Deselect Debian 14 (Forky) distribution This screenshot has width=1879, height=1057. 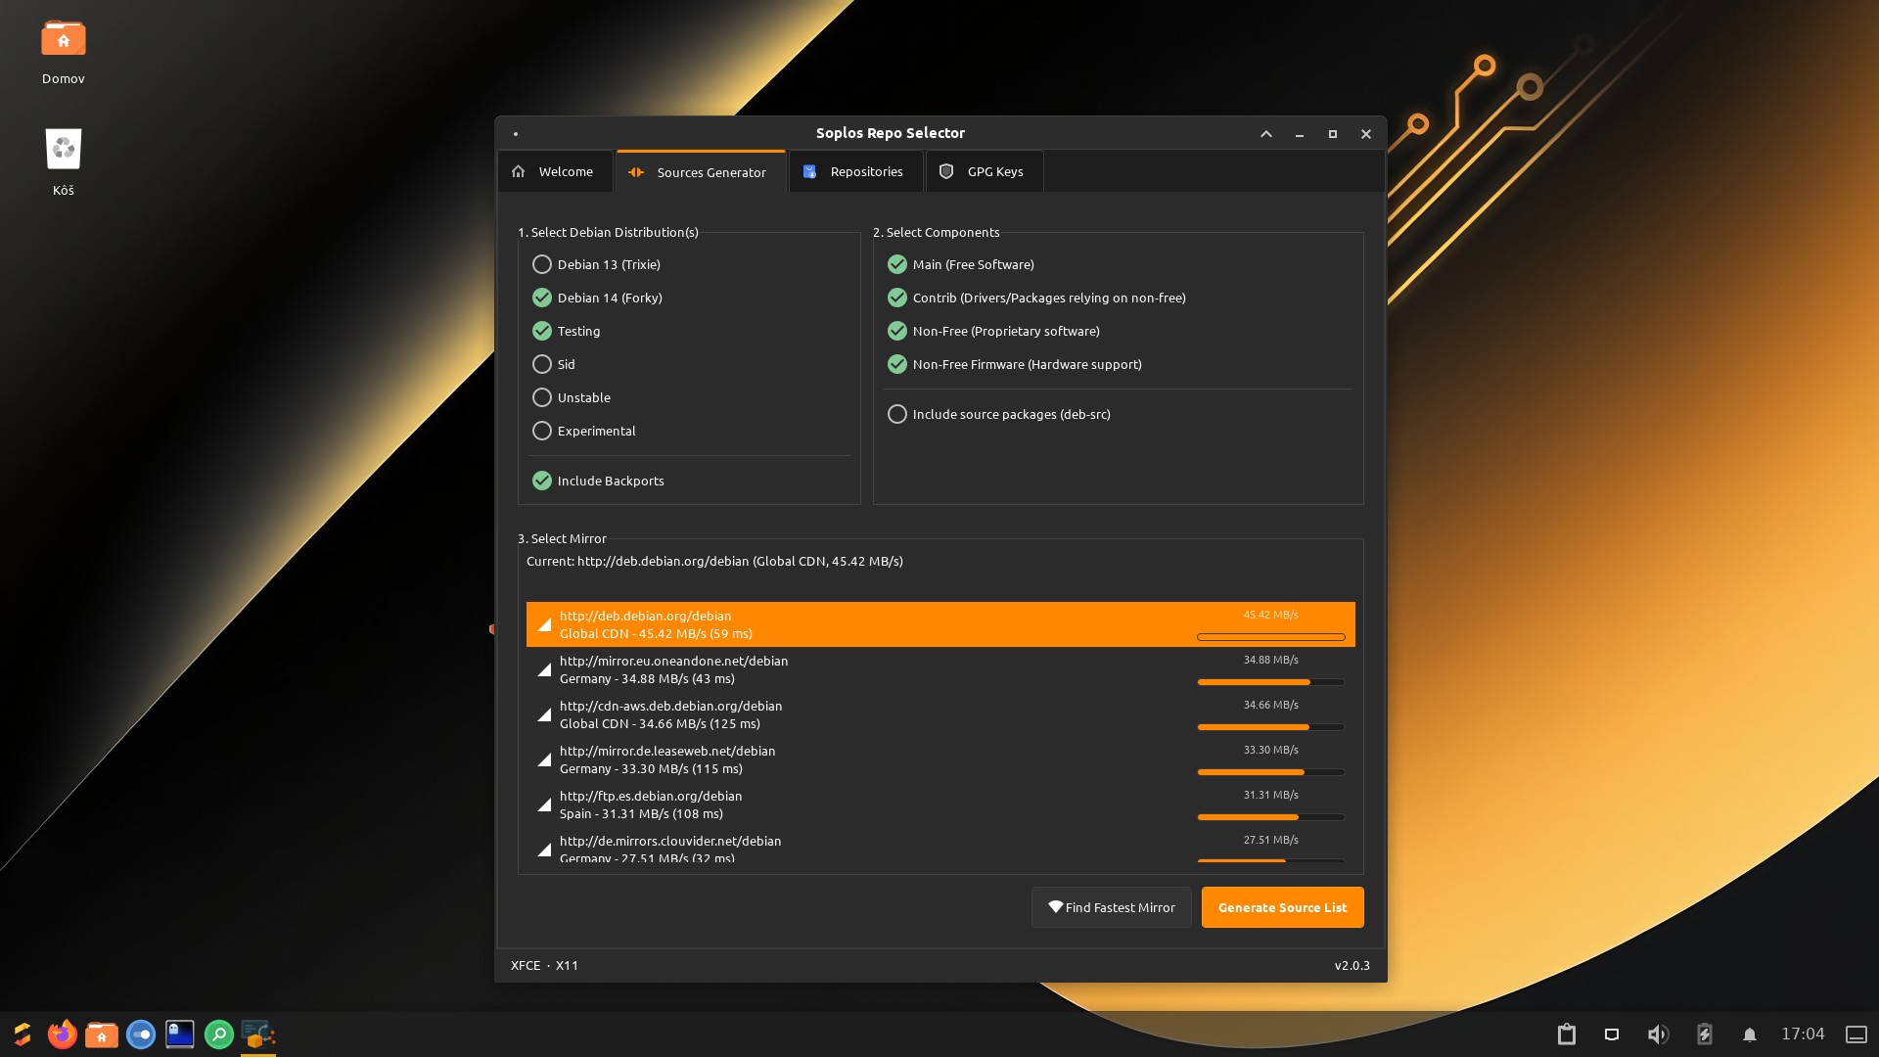point(597,298)
